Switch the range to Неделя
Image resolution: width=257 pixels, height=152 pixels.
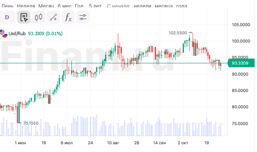click(26, 6)
